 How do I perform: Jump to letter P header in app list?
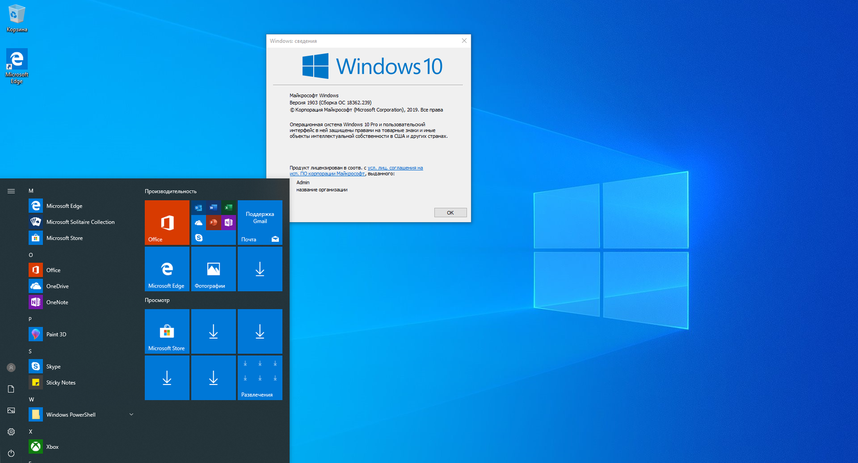point(30,319)
